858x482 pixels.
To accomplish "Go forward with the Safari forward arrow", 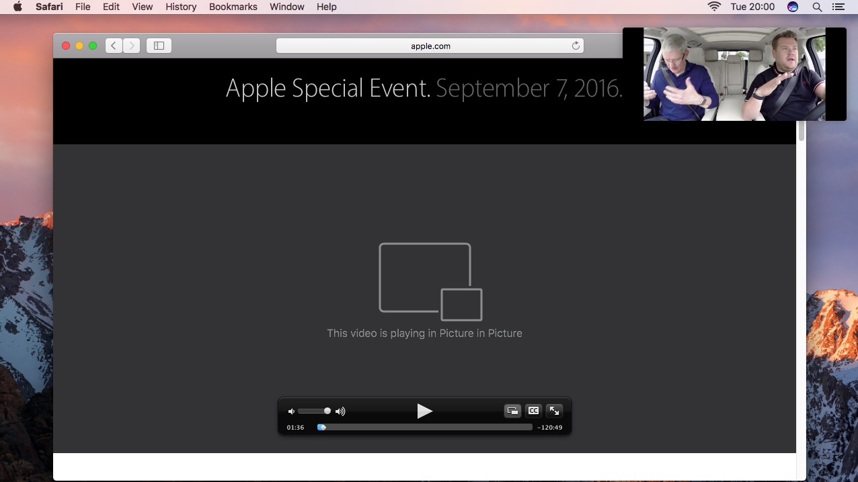I will pyautogui.click(x=131, y=46).
